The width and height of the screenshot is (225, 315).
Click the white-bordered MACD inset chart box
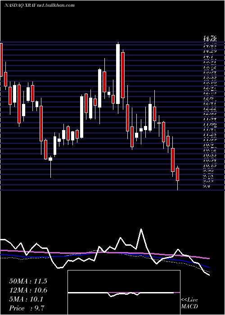click(124, 292)
